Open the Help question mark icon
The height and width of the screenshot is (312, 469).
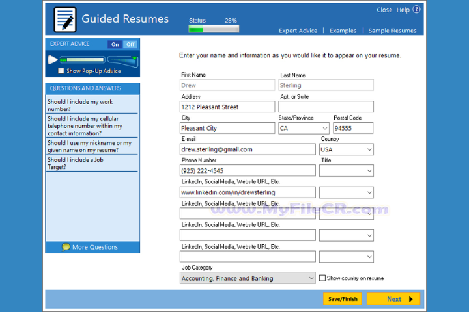click(x=416, y=10)
